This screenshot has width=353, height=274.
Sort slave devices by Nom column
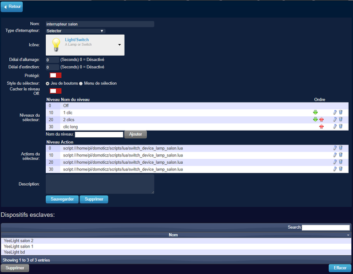click(x=176, y=235)
